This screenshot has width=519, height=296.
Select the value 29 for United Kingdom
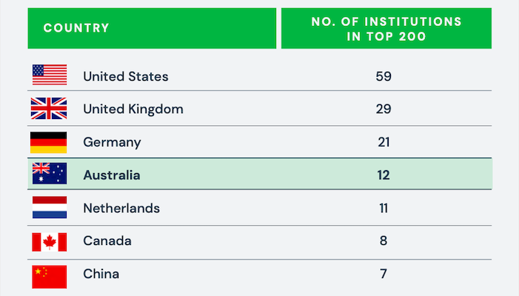coord(383,110)
